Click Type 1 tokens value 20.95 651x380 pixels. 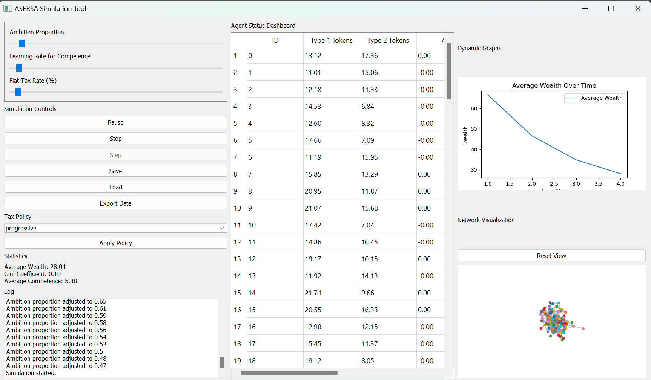[332, 191]
